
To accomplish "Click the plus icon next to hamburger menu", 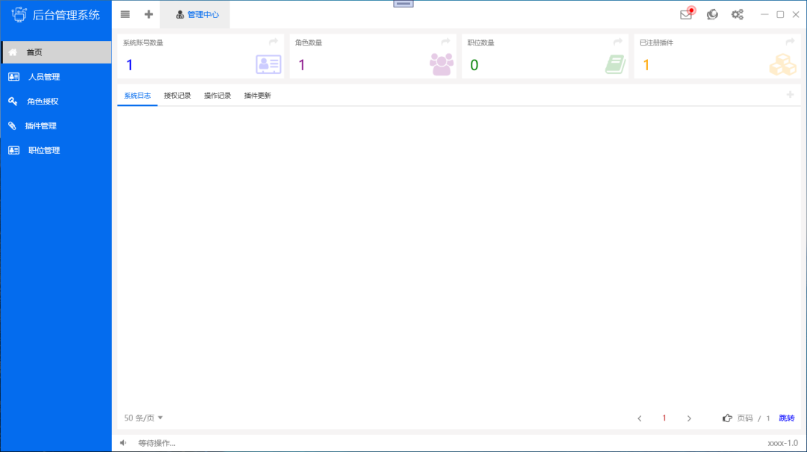I will coord(149,14).
